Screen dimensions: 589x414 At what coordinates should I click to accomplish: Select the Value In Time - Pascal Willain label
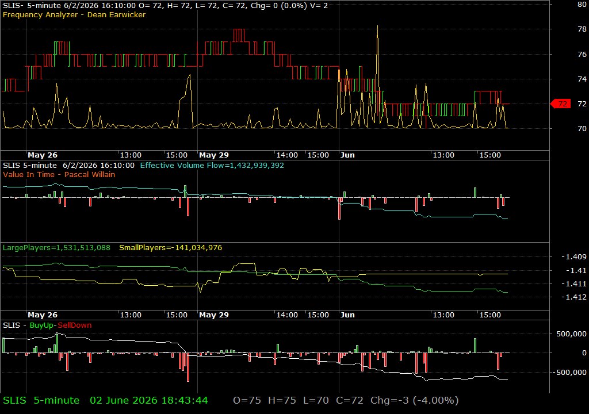[59, 174]
